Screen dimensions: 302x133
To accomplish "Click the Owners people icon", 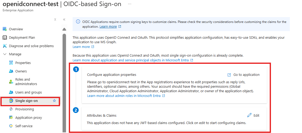I will pos(11,71).
